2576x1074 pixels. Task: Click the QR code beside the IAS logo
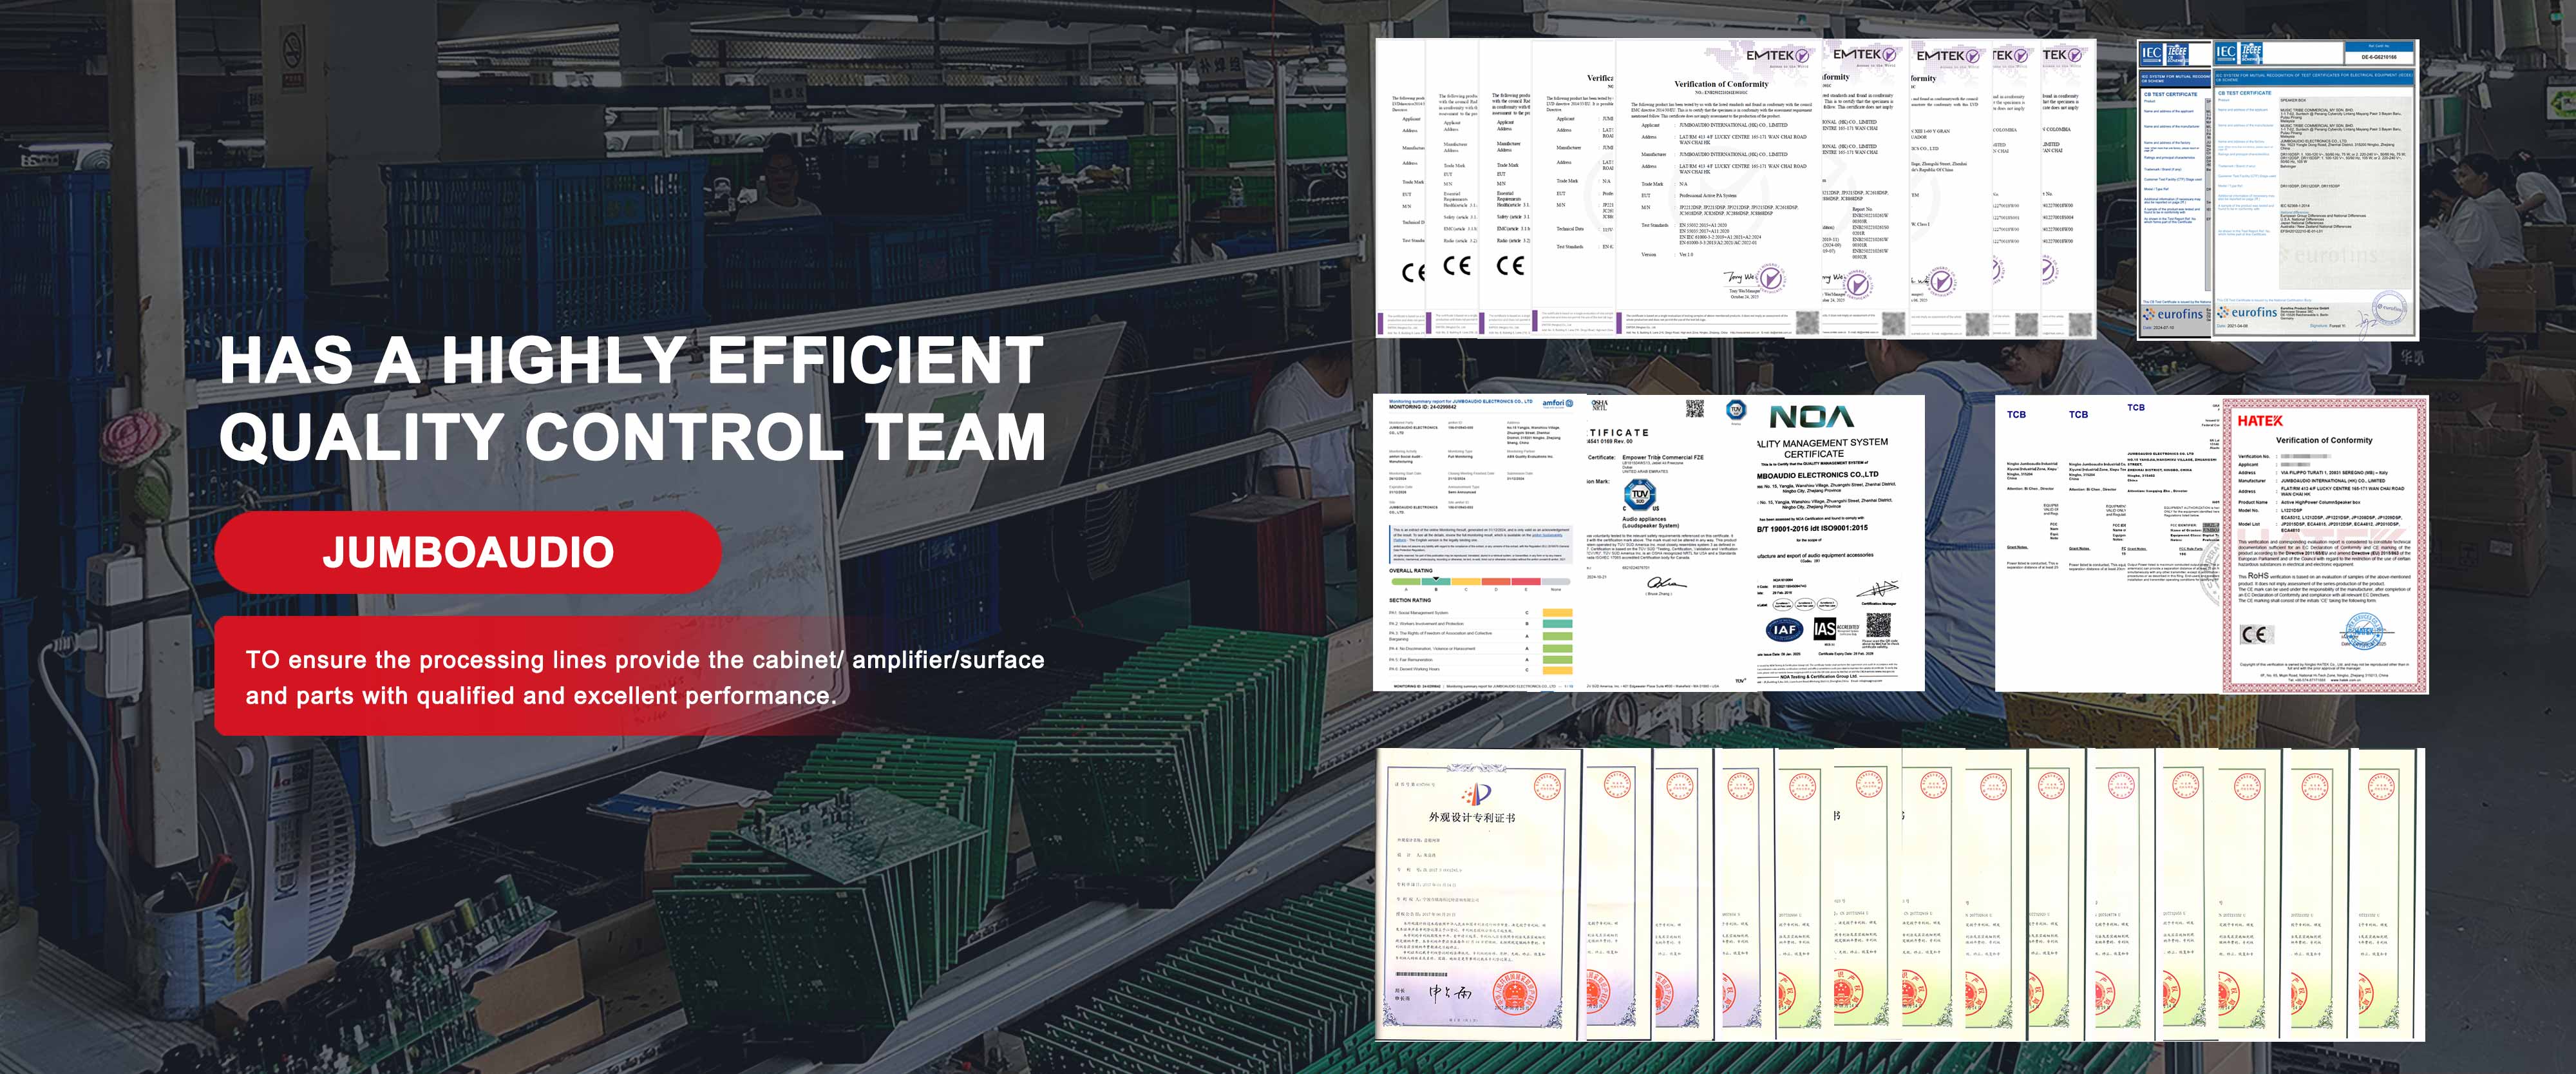point(1878,625)
